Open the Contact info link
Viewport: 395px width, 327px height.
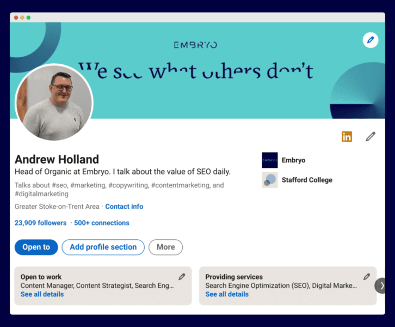click(x=124, y=207)
